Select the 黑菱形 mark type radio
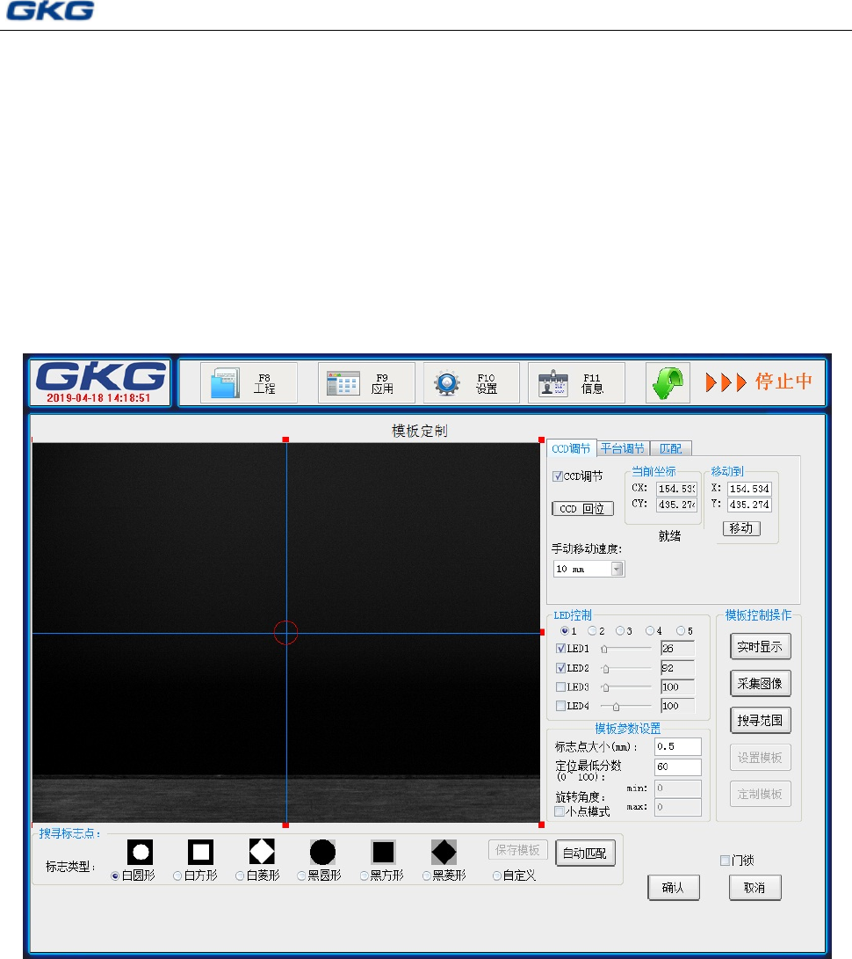This screenshot has width=852, height=959. (426, 875)
